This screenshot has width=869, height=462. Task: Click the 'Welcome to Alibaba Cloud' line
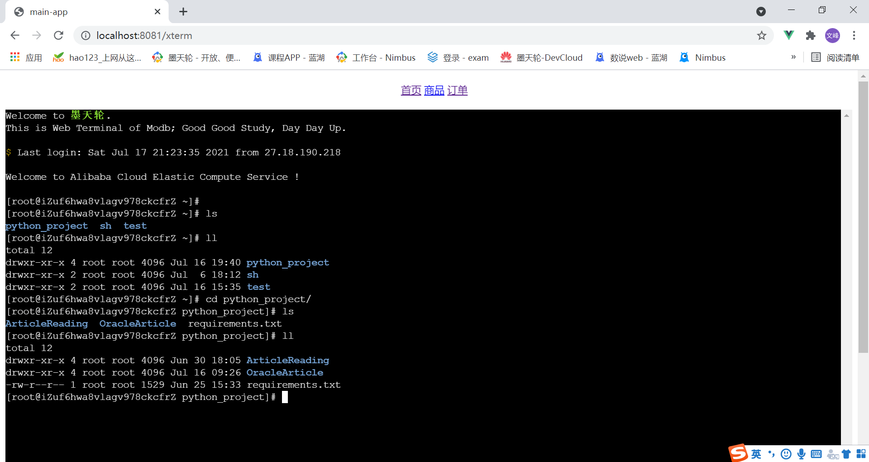click(x=152, y=177)
